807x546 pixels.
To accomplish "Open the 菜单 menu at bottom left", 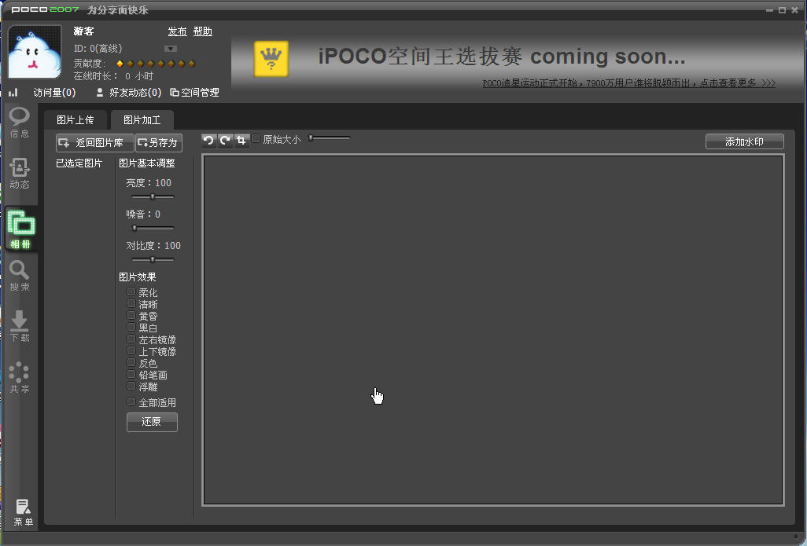I will [22, 512].
